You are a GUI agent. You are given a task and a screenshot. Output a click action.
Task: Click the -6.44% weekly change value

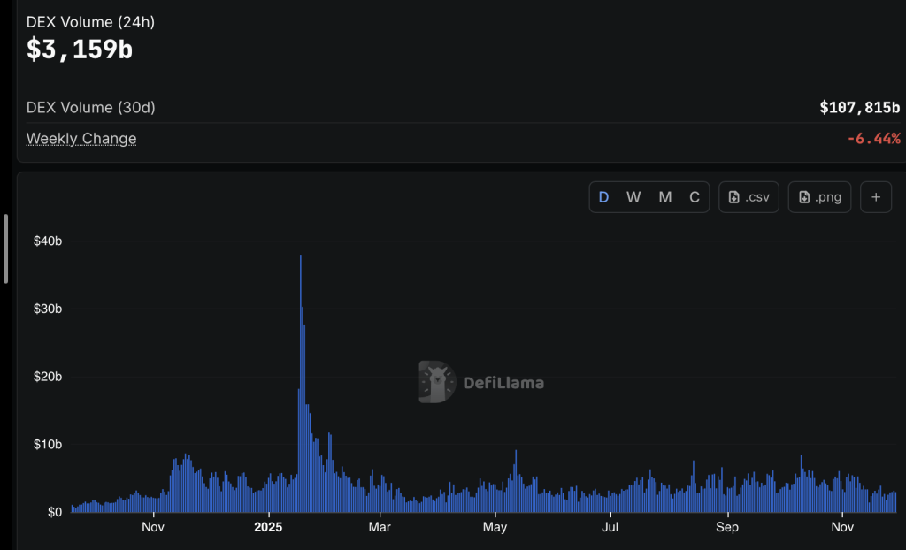(x=873, y=139)
